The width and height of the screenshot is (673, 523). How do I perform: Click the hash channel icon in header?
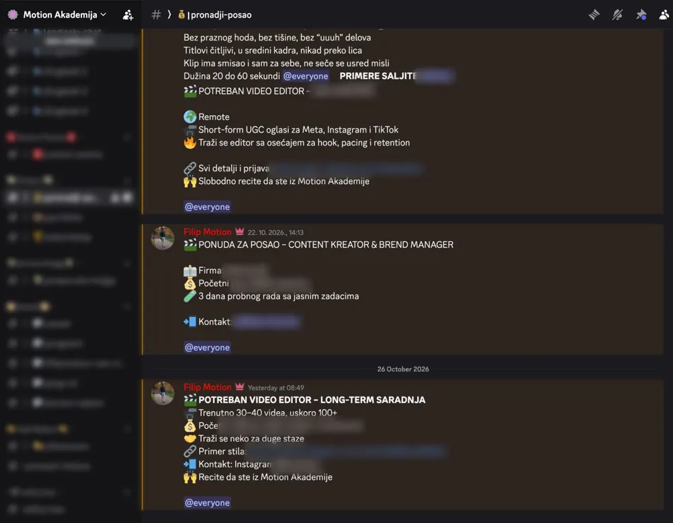point(156,15)
